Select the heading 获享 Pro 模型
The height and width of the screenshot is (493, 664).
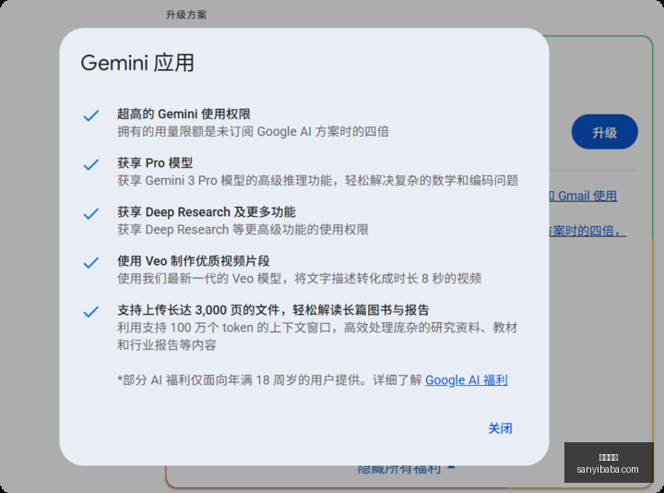[x=155, y=162]
